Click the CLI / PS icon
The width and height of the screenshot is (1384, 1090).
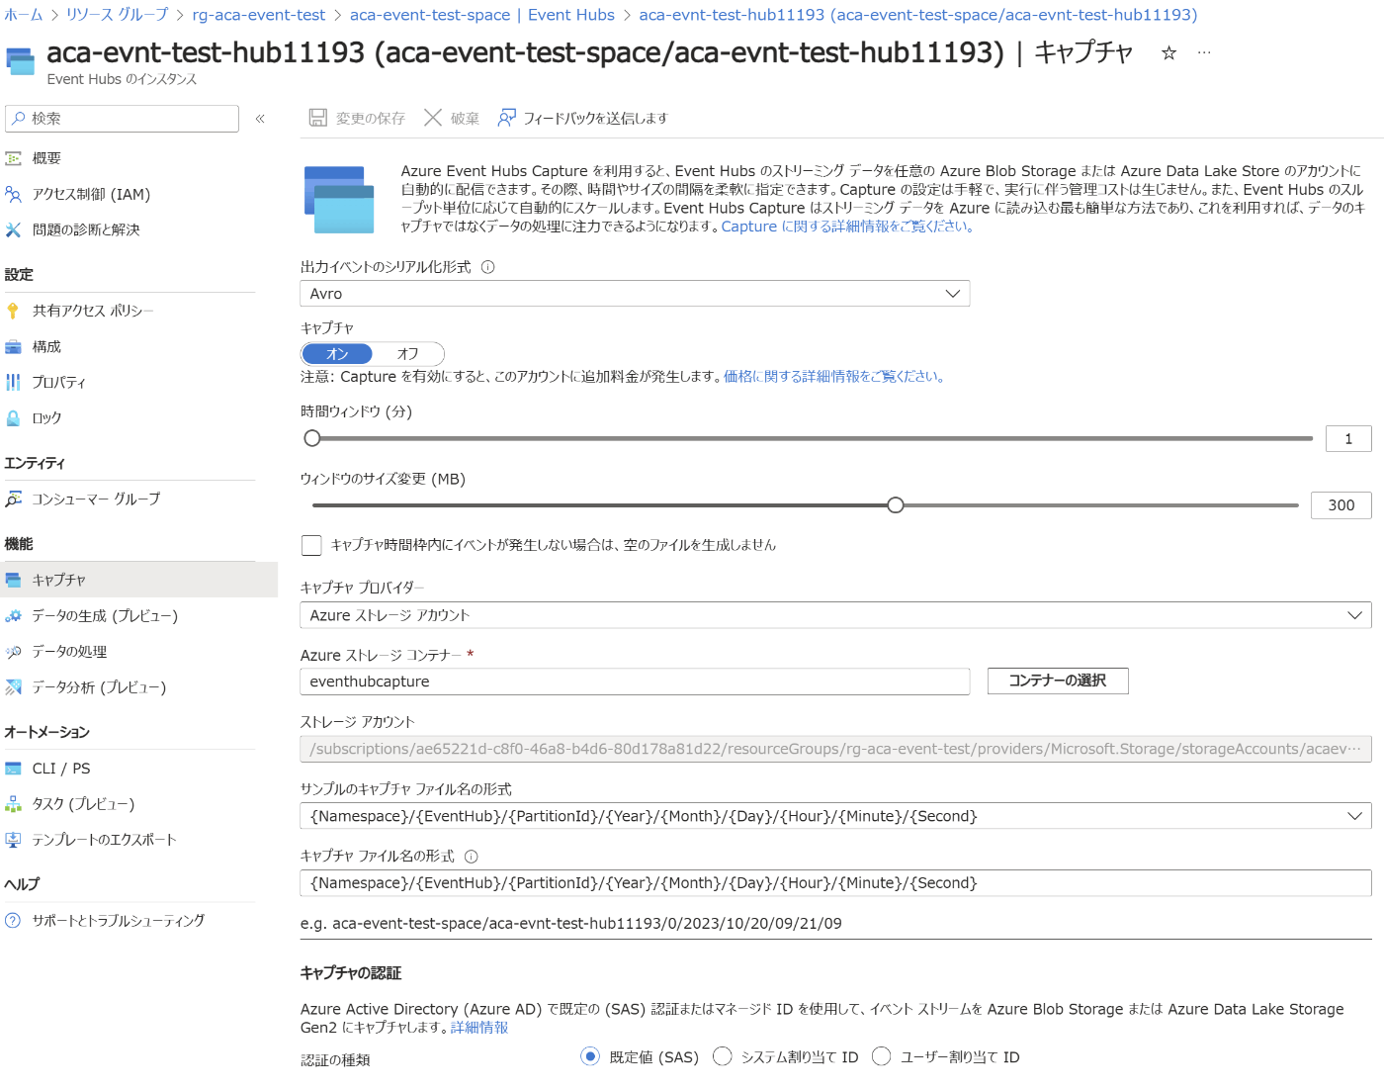point(13,768)
